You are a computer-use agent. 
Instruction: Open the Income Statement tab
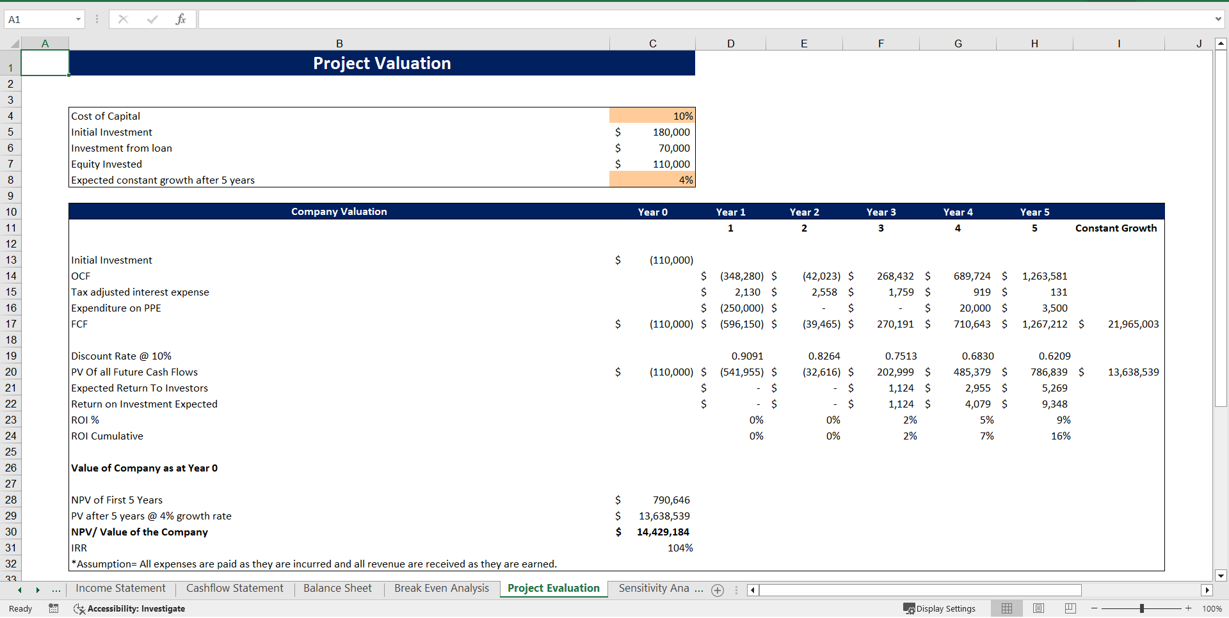click(120, 589)
